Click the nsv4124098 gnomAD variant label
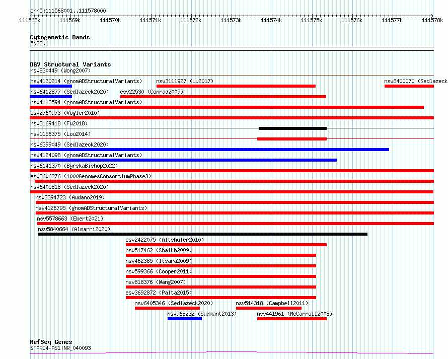 [86, 155]
